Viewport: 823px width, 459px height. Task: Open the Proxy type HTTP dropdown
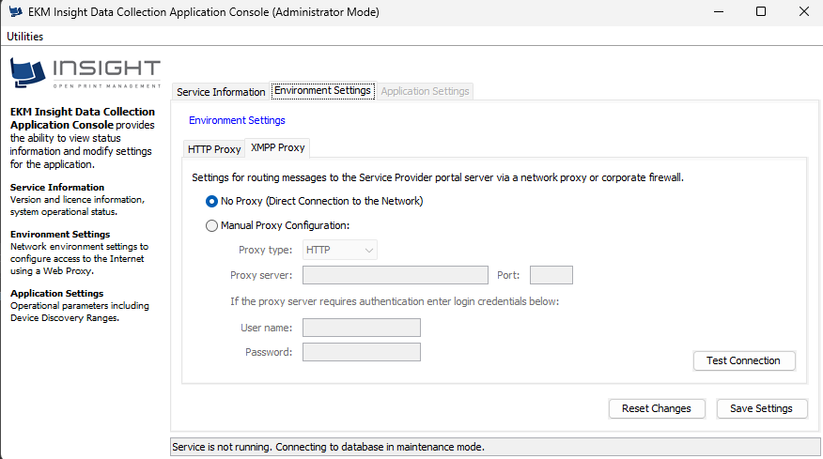click(339, 251)
